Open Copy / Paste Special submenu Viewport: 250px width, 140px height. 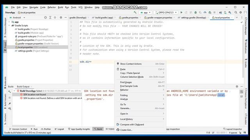pos(140,73)
